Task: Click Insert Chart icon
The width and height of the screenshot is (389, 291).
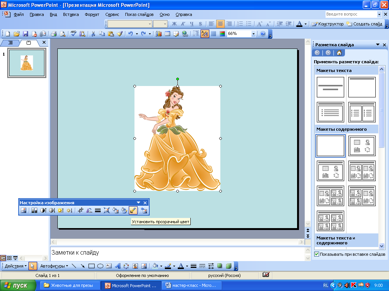Action: click(159, 34)
